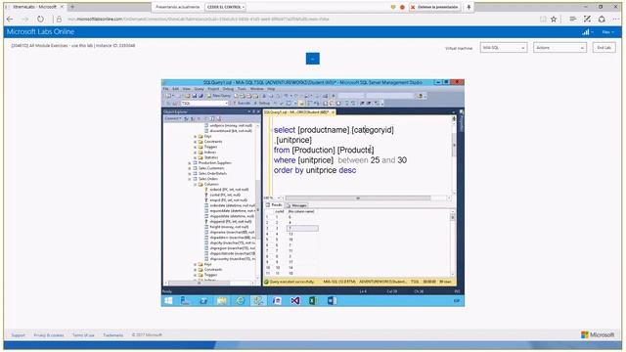This screenshot has width=626, height=352.
Task: Open the Tools menu in SSMS
Action: click(x=242, y=89)
